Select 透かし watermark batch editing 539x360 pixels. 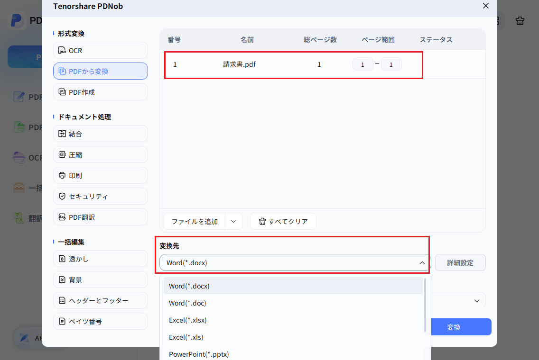(101, 259)
